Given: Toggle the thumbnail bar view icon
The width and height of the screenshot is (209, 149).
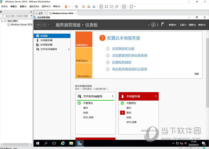Looking at the screenshot, I should click(x=106, y=7).
